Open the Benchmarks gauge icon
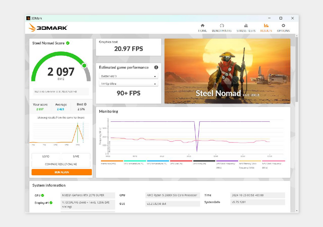The width and height of the screenshot is (323, 227). tap(222, 26)
